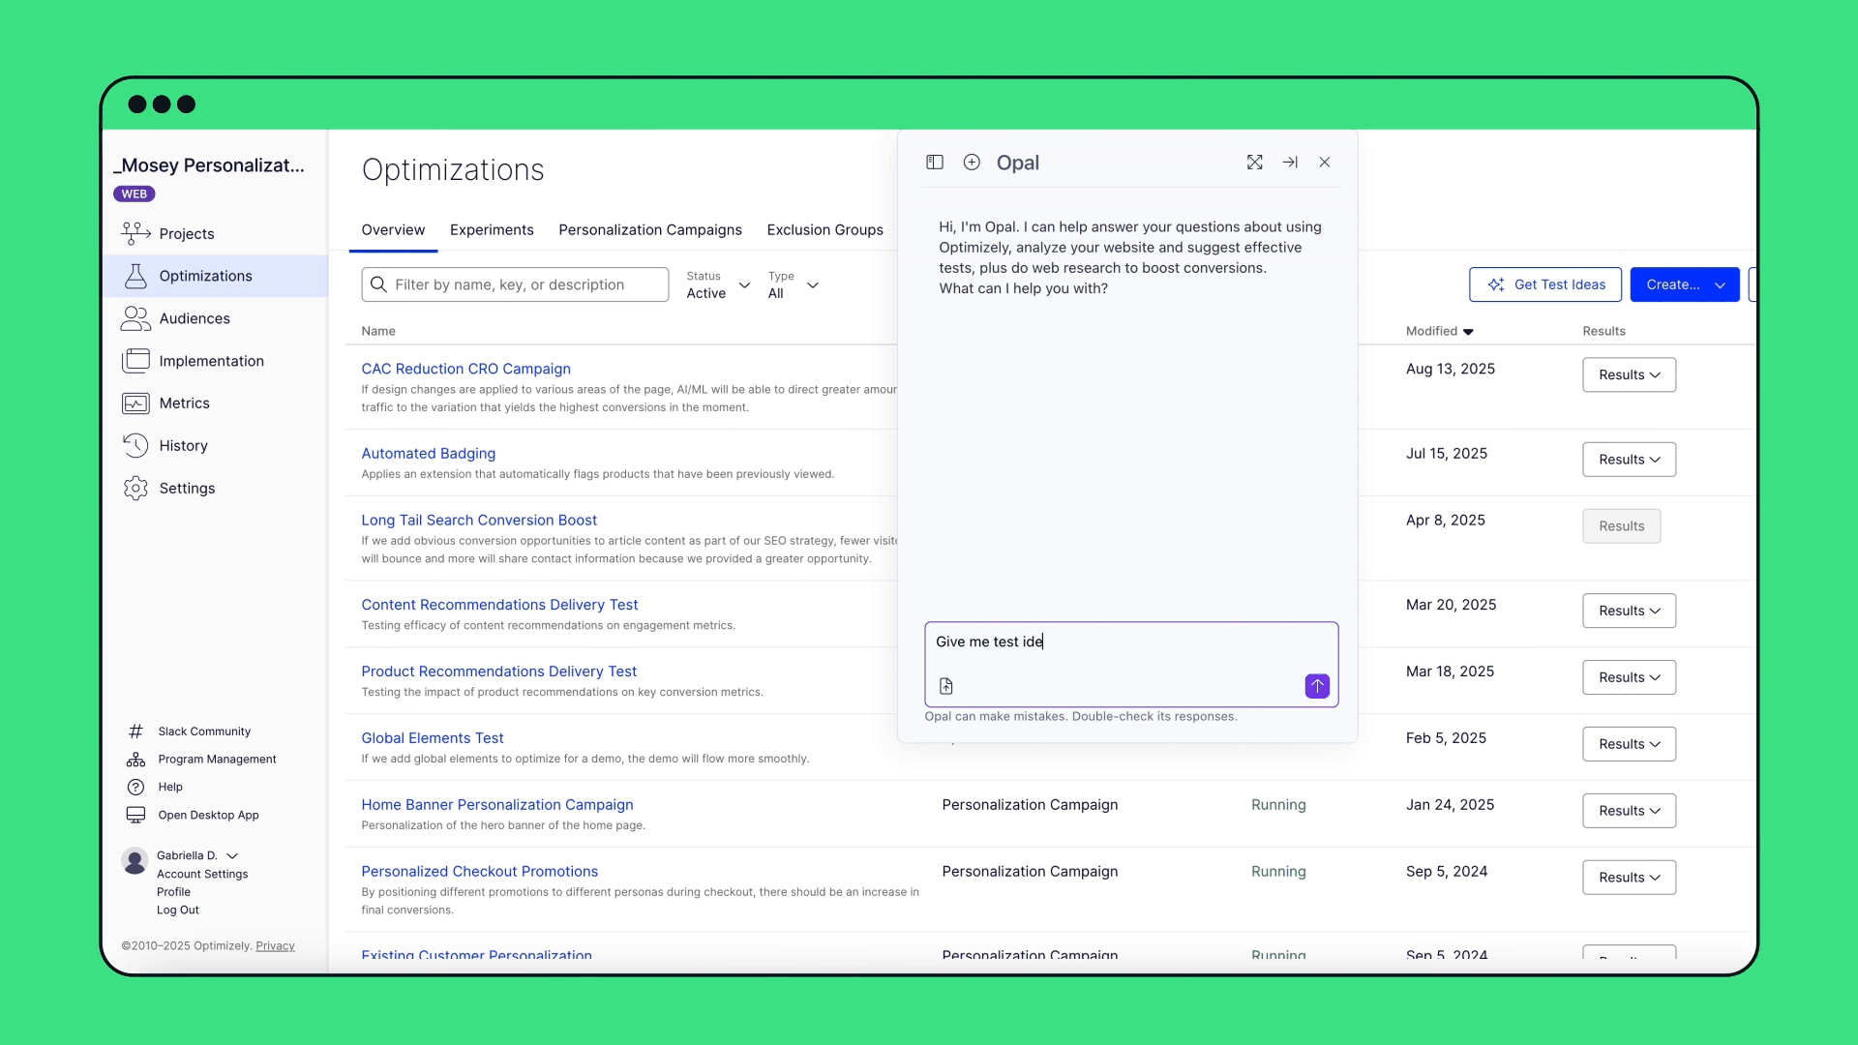Image resolution: width=1858 pixels, height=1045 pixels.
Task: Open the CAC Reduction CRO Campaign link
Action: click(x=465, y=369)
